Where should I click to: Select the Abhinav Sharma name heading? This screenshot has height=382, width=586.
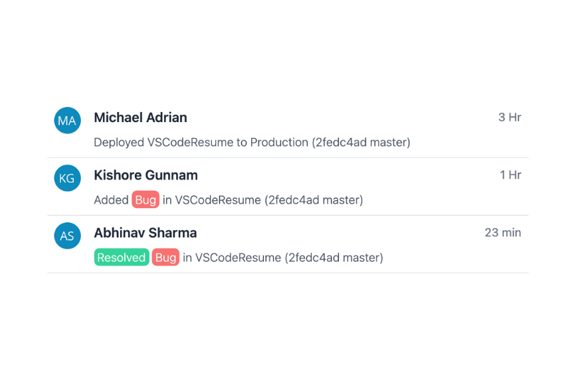click(x=145, y=233)
